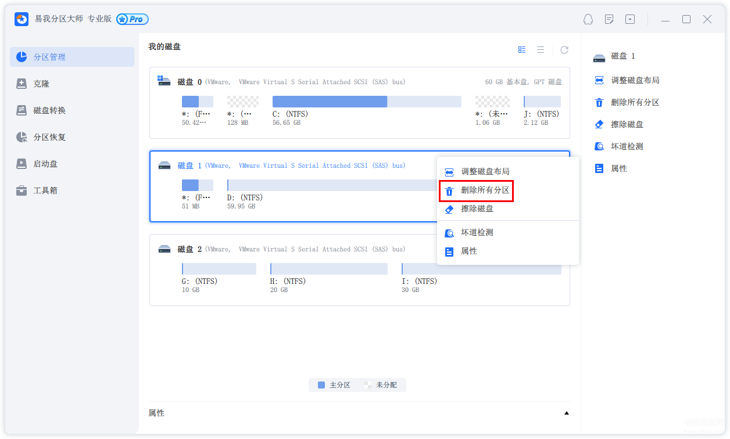Click the 未分配 legend swatch
The width and height of the screenshot is (730, 439).
tap(368, 385)
